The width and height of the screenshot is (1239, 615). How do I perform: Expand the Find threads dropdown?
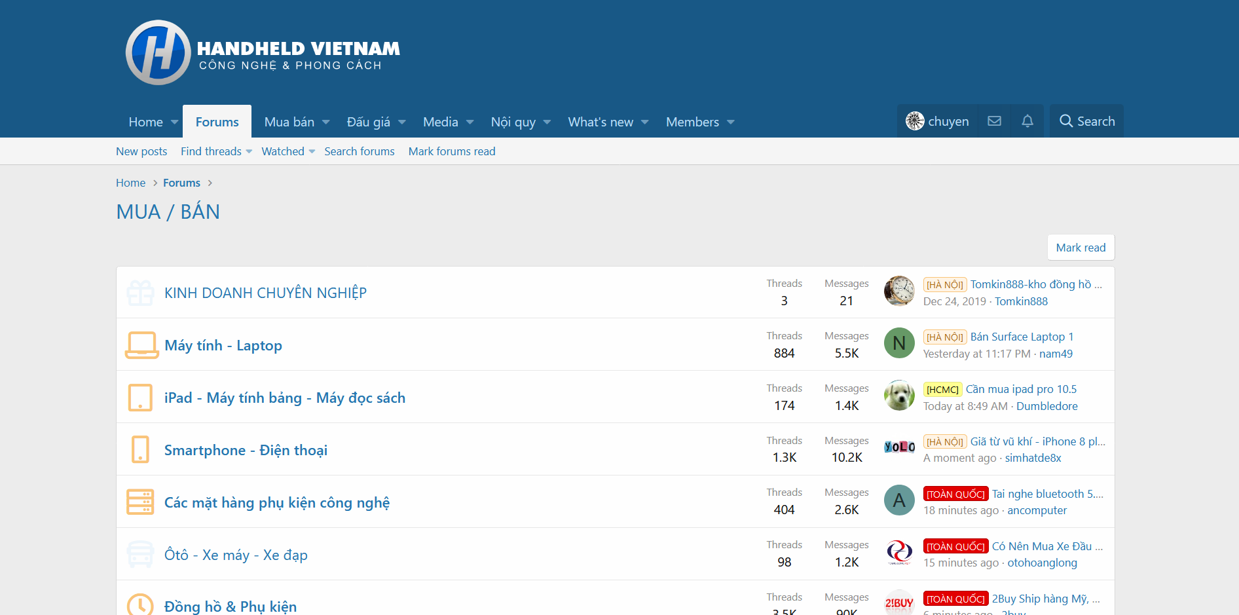(x=249, y=152)
